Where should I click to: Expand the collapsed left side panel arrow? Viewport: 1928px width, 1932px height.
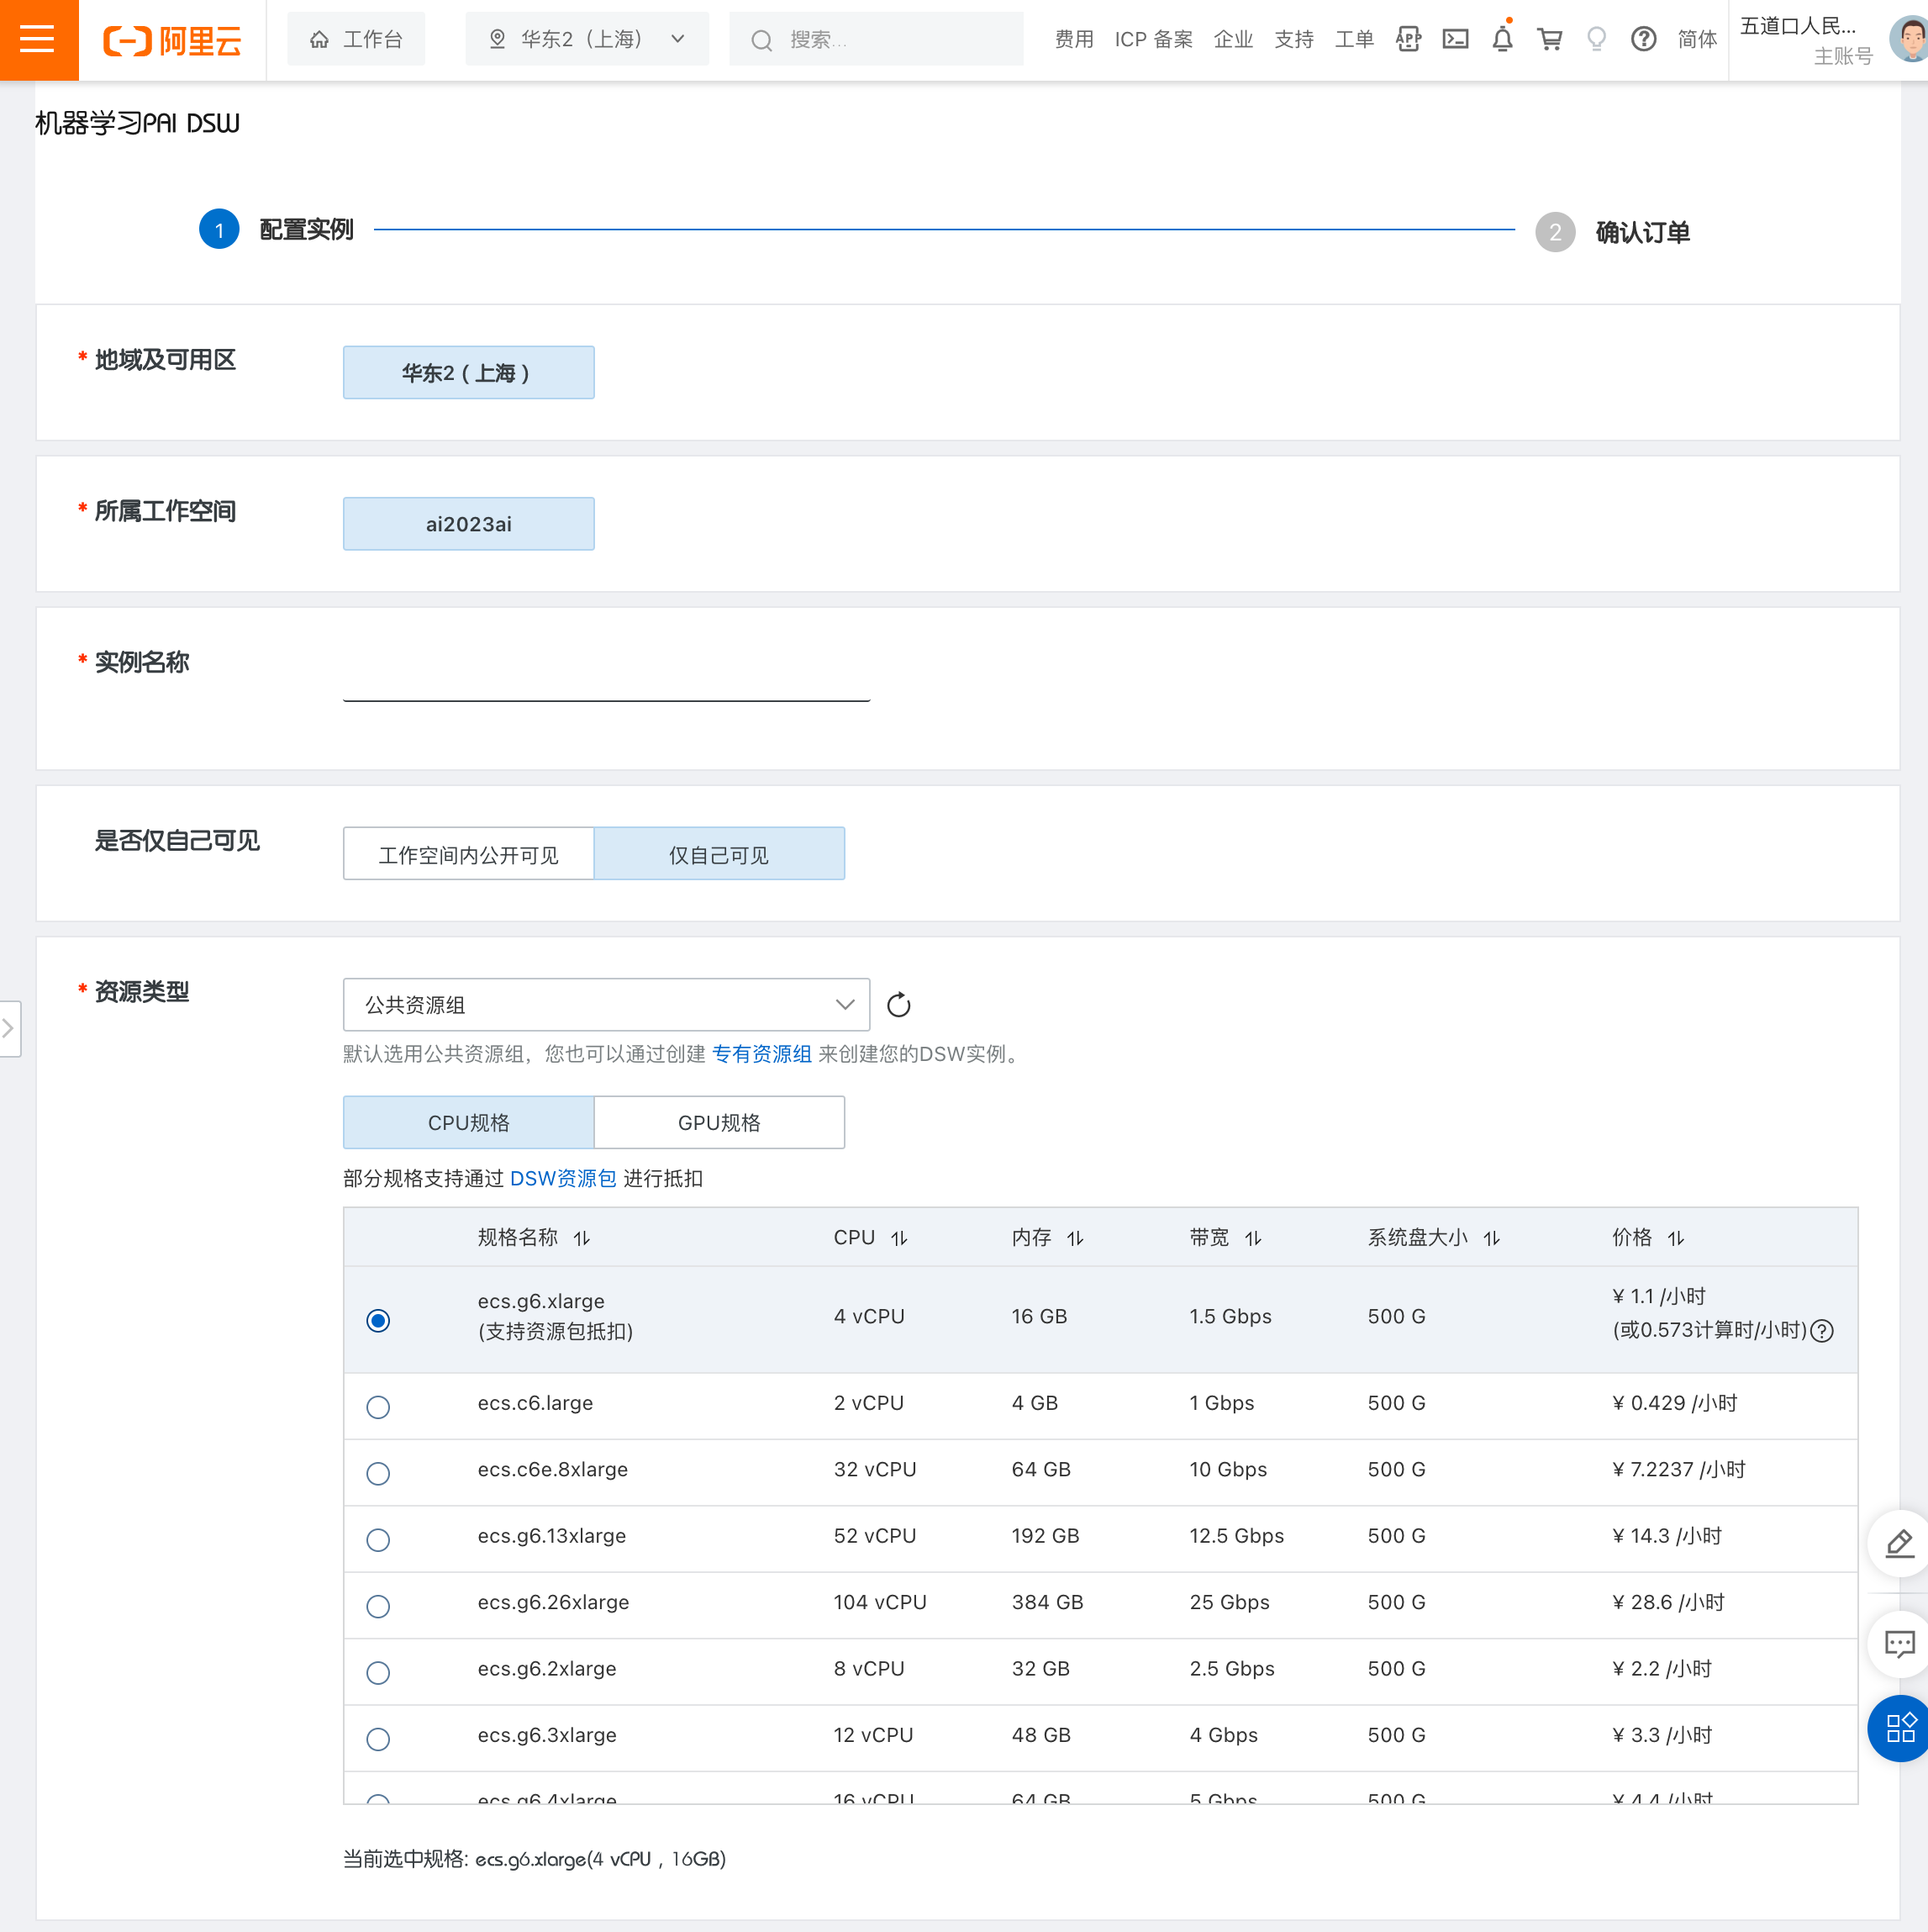tap(9, 1029)
